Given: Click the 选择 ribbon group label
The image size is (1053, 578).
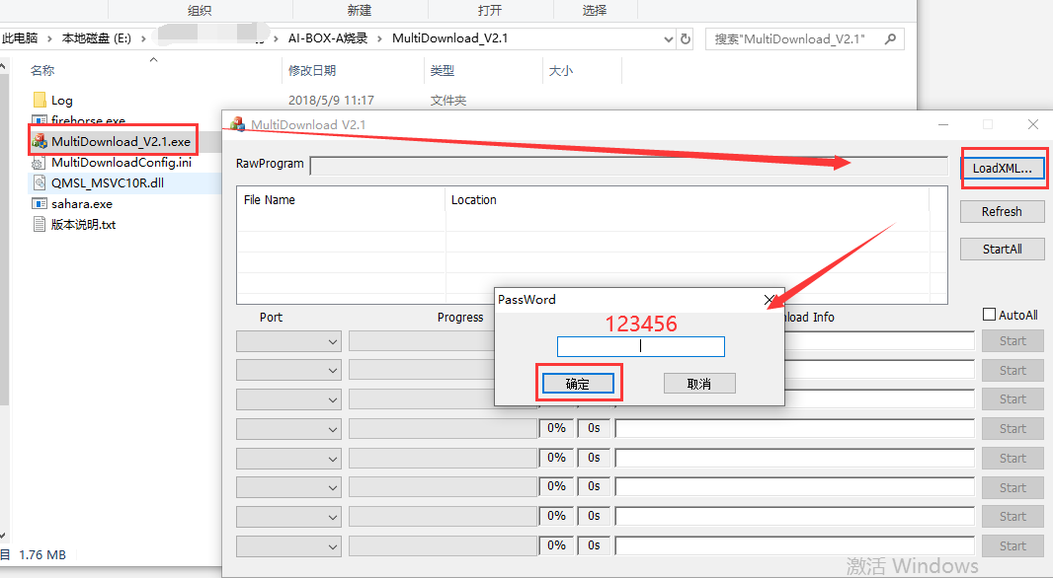Looking at the screenshot, I should pos(595,10).
